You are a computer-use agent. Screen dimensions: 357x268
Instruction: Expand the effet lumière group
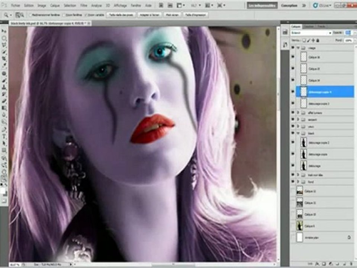coord(298,112)
